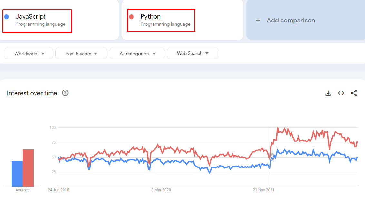Click the 21 Nov 2021 axis label
The image size is (365, 197).
(x=264, y=190)
